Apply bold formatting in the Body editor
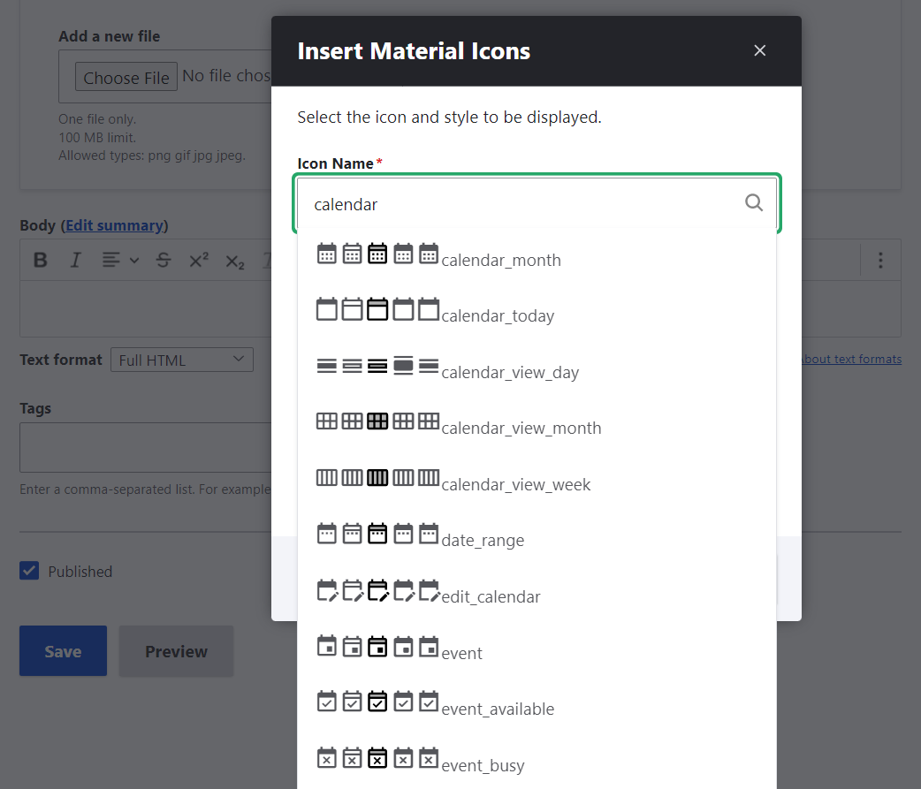This screenshot has width=921, height=789. click(x=40, y=260)
